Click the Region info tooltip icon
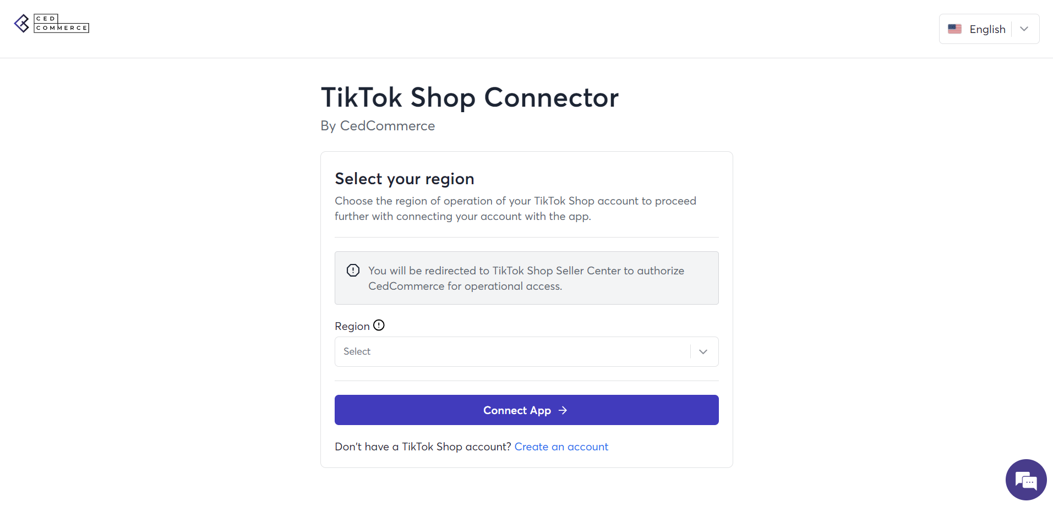Viewport: 1053px width, 507px height. [379, 325]
